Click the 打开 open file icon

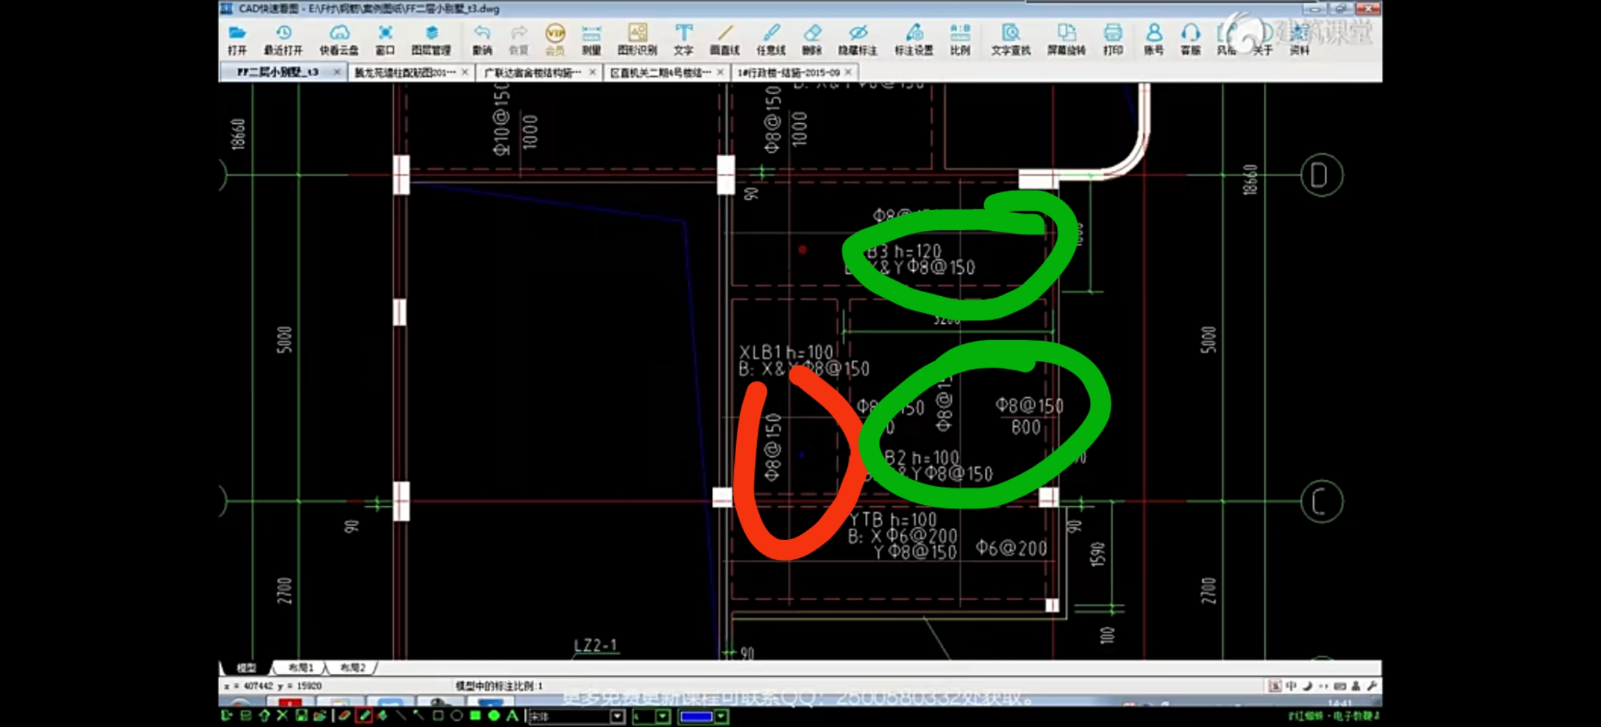[237, 40]
